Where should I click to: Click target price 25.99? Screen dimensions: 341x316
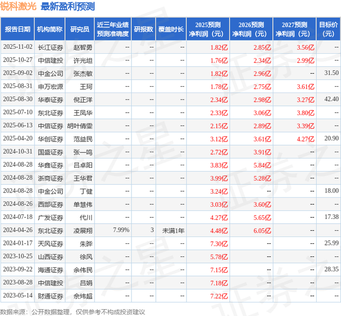point(331,243)
